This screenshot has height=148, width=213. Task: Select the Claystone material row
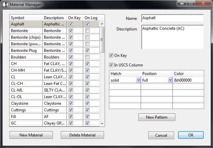[x=54, y=103]
